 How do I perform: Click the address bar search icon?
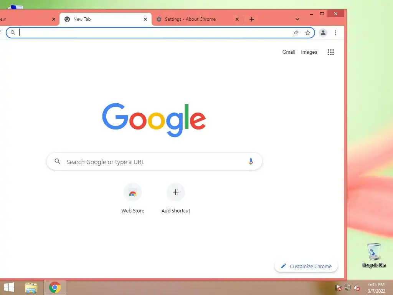click(13, 33)
